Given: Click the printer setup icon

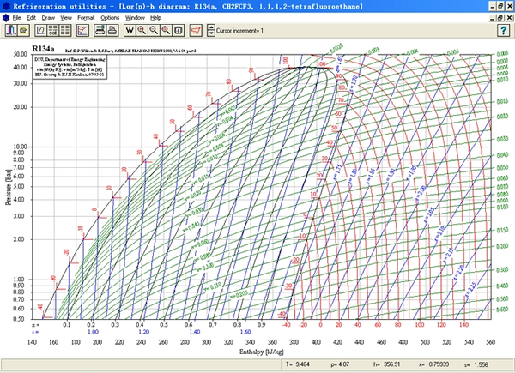Looking at the screenshot, I should pos(100,31).
